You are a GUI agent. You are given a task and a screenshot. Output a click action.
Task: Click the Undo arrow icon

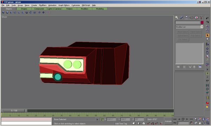coord(207,18)
